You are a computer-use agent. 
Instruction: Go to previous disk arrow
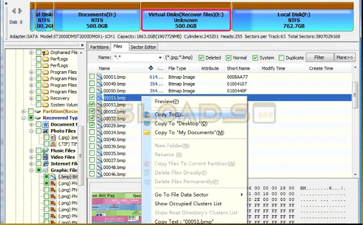click(x=14, y=11)
